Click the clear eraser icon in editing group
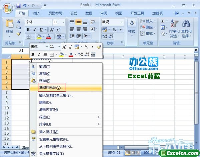 pyautogui.click(x=163, y=34)
